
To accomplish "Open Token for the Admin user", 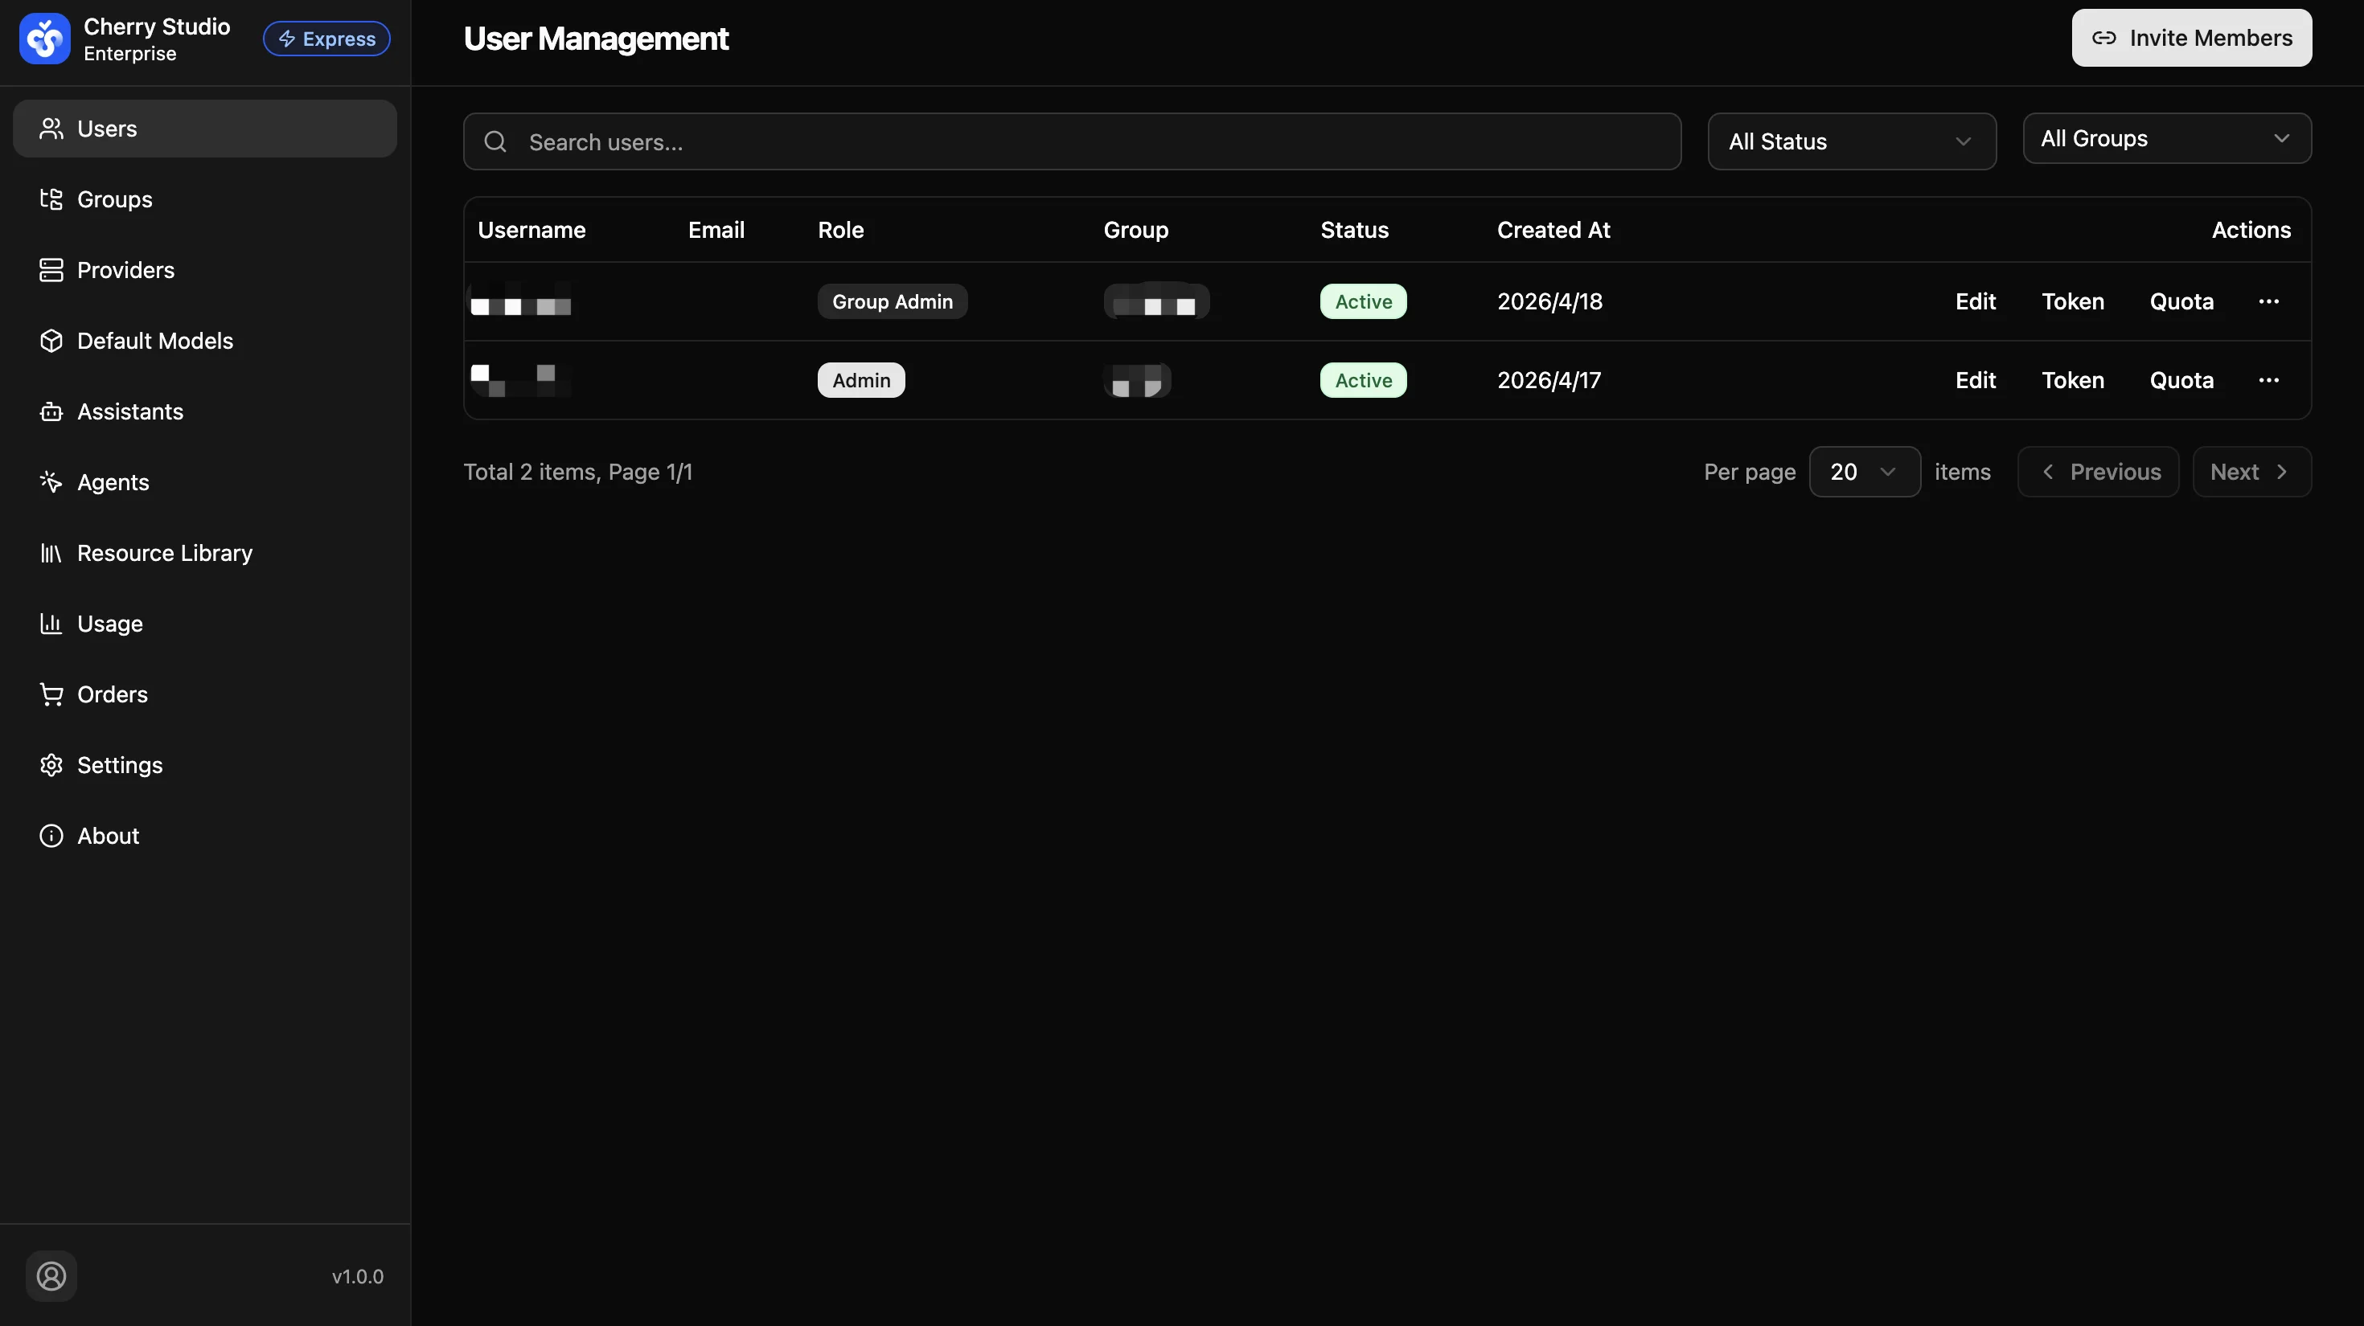I will tap(2072, 379).
